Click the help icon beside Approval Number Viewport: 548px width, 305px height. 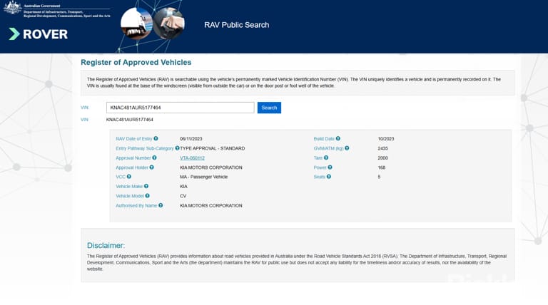pos(154,157)
